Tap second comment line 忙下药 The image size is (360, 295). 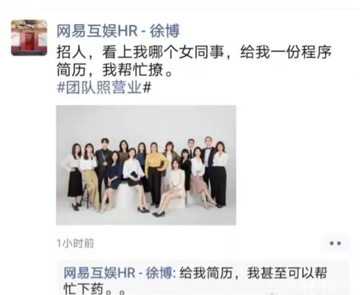(x=94, y=289)
